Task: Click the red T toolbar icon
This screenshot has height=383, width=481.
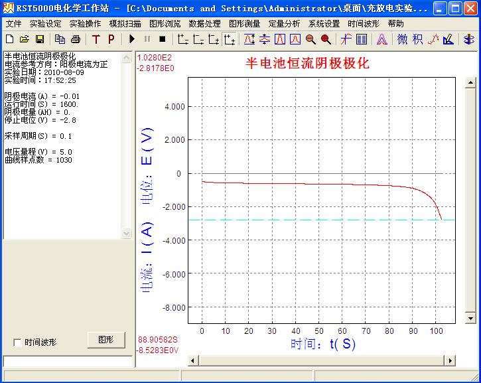Action: coord(96,39)
